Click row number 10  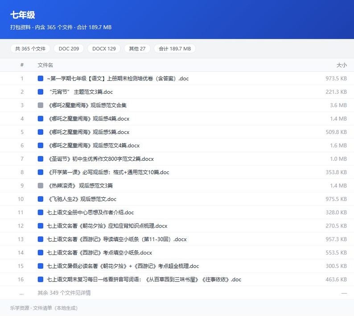coord(21,199)
